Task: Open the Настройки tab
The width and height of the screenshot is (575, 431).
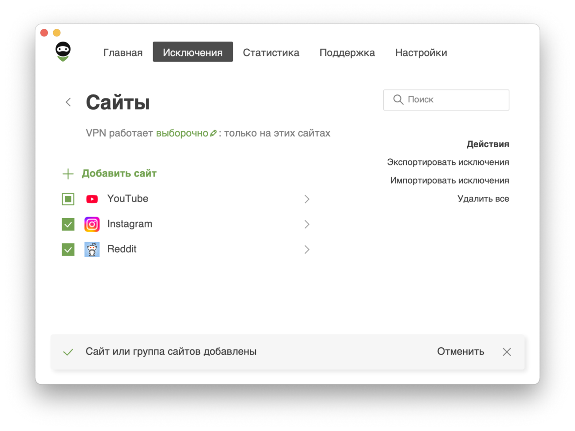Action: click(421, 52)
